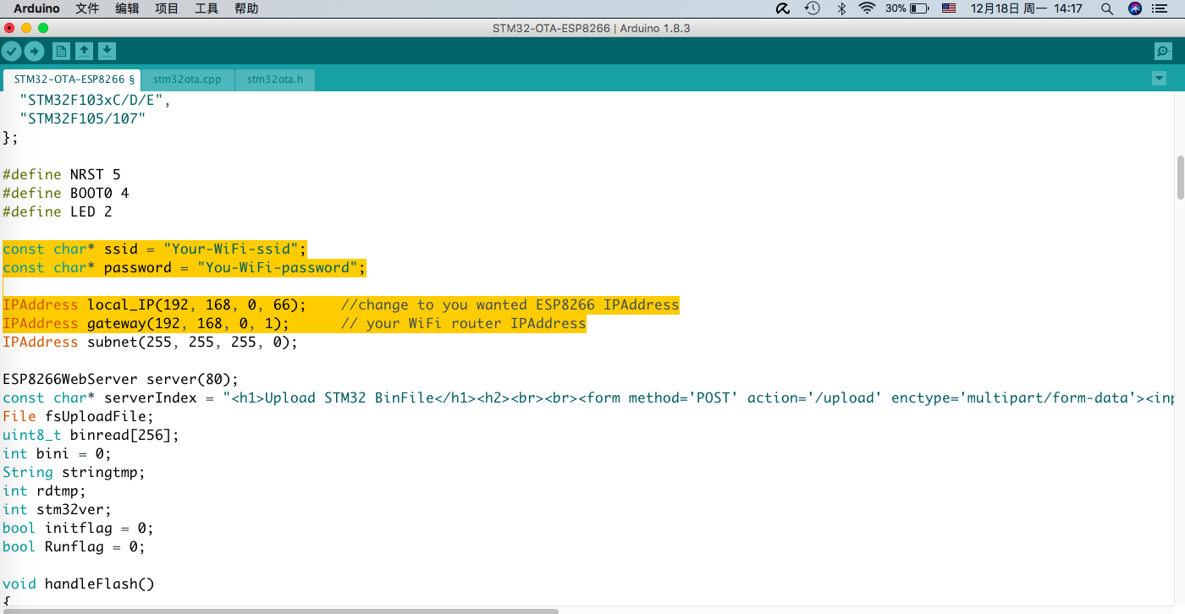
Task: Click the 'uint8_t binread[256];' line
Action: (x=91, y=435)
